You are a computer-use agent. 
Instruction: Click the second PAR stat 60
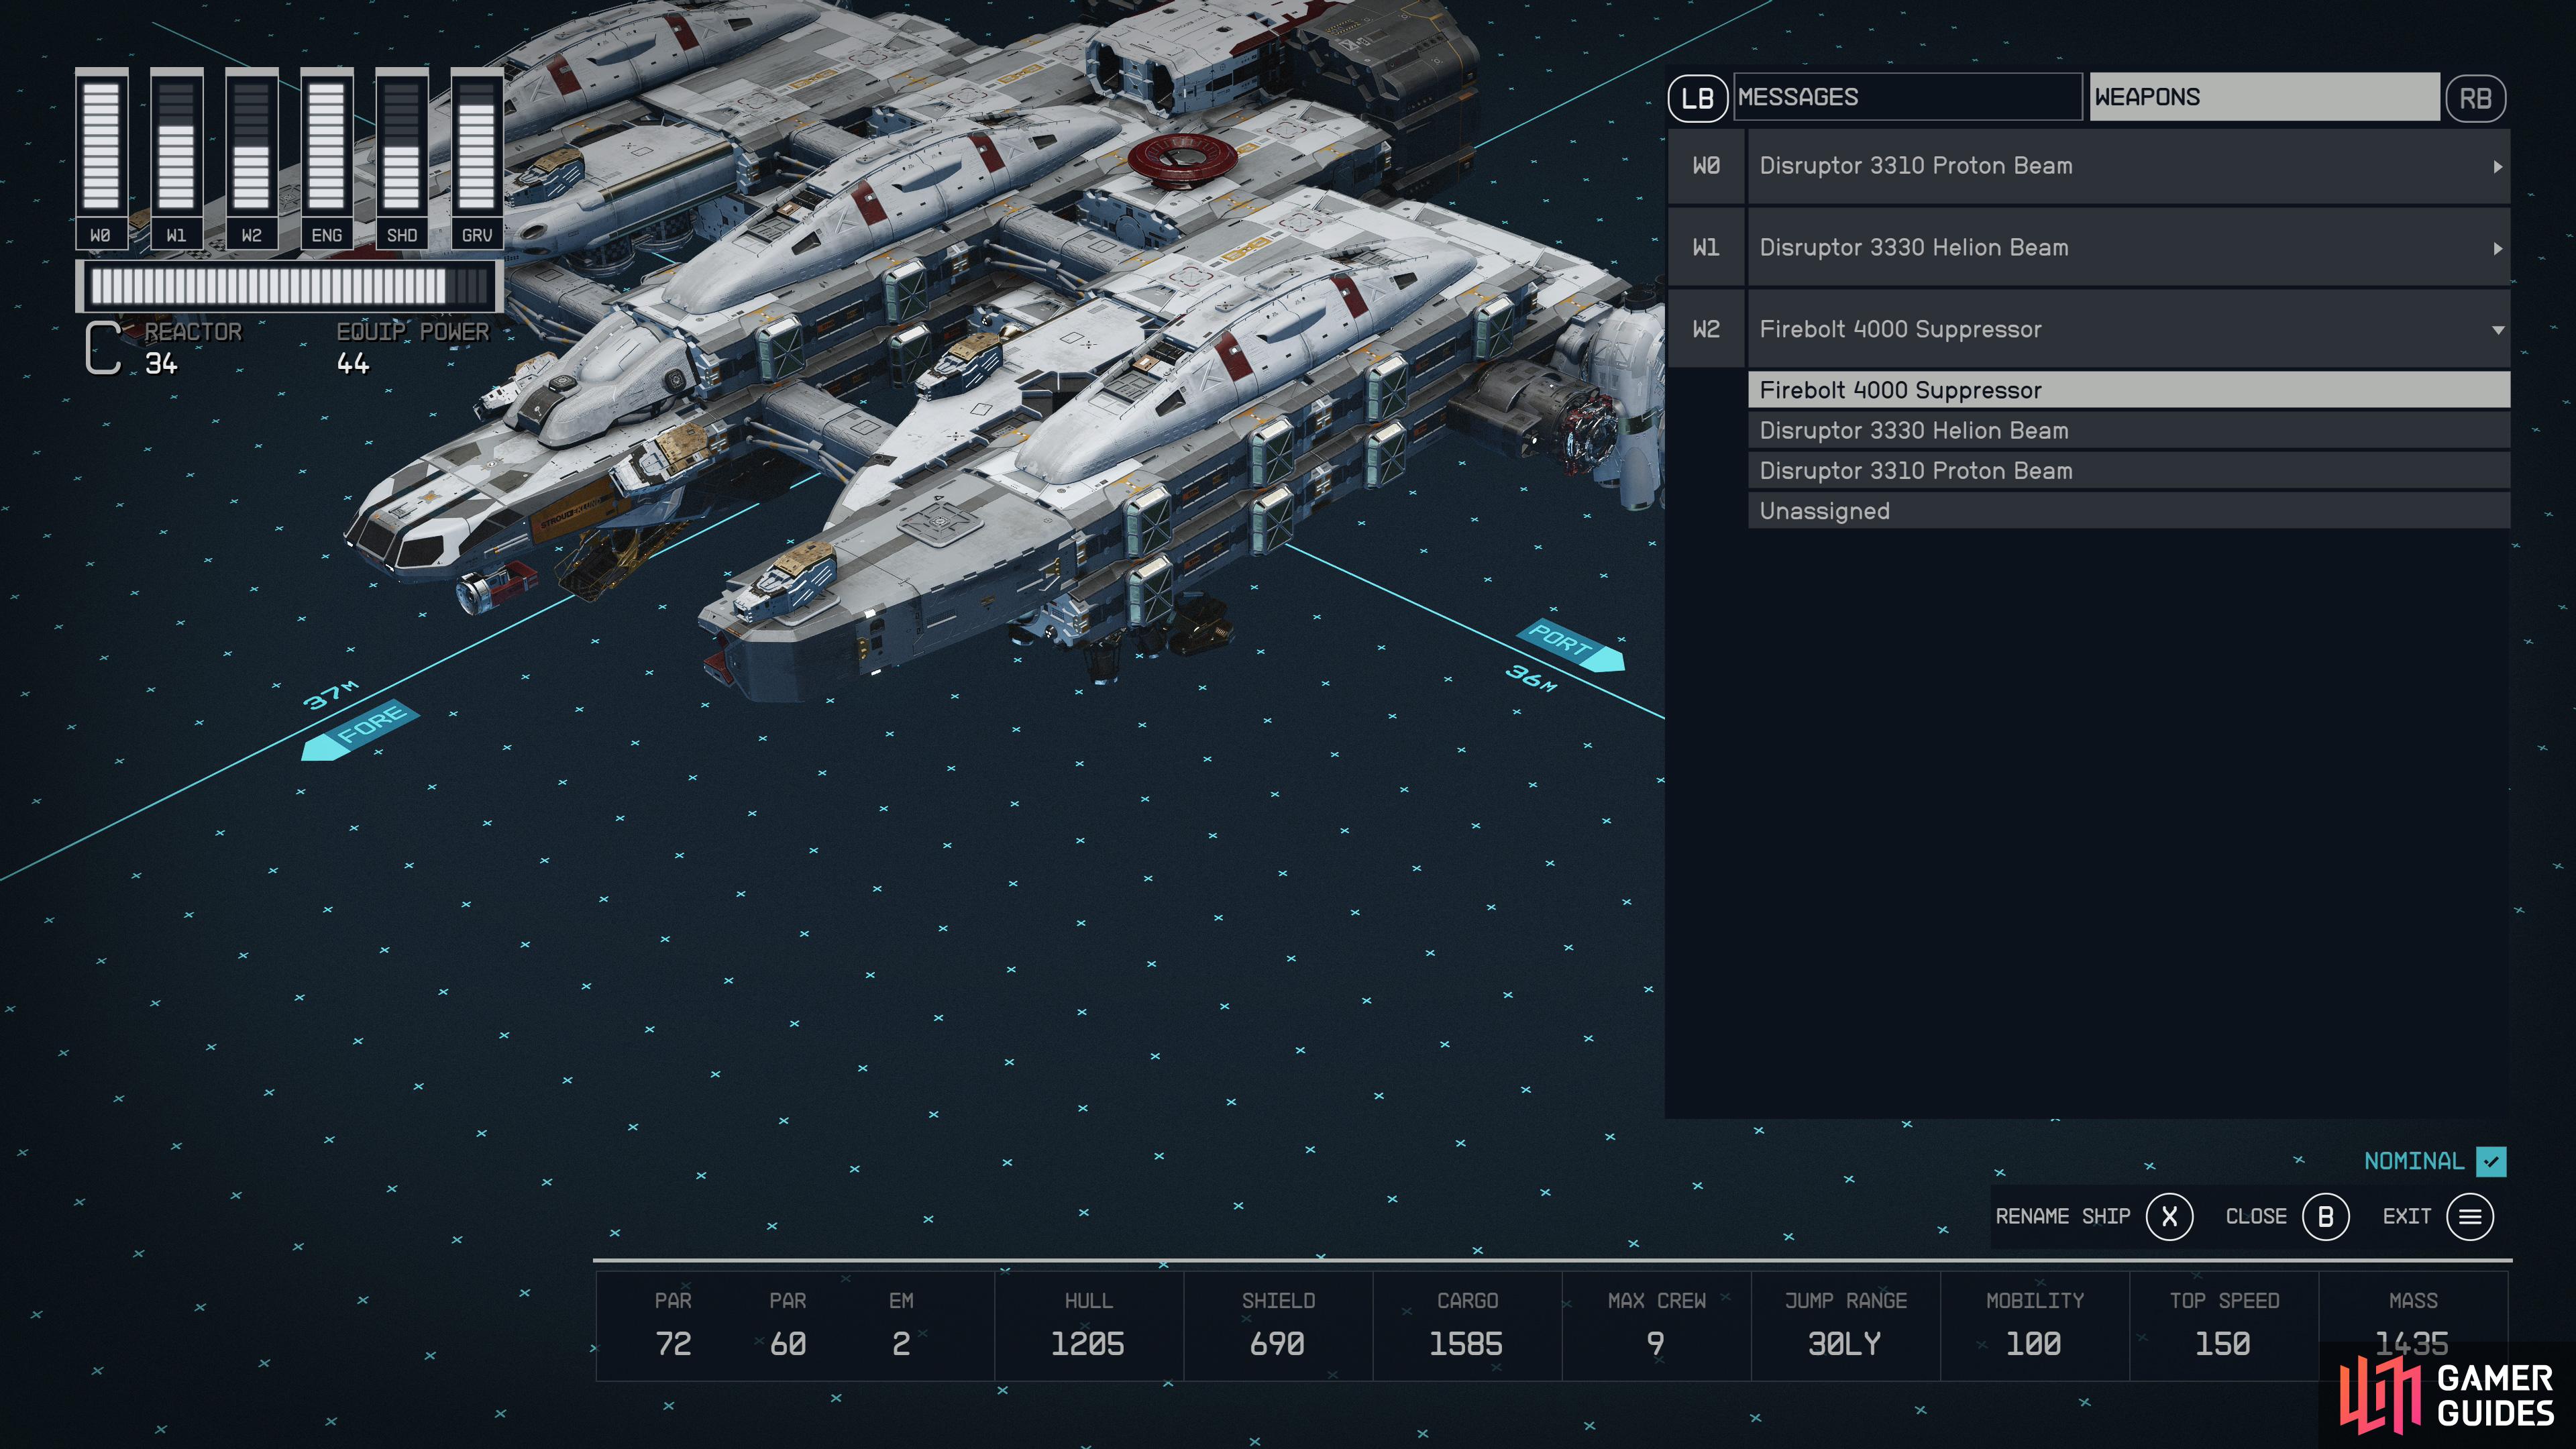tap(788, 1344)
